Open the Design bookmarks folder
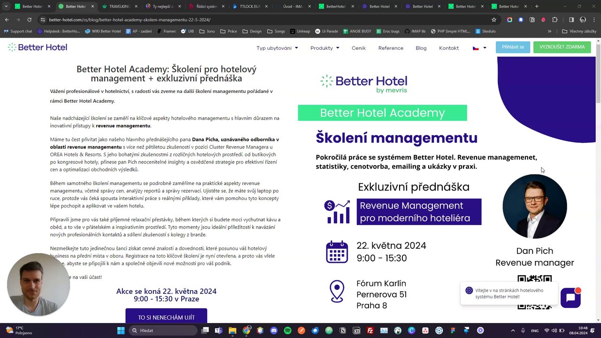The height and width of the screenshot is (338, 601). 252,31
